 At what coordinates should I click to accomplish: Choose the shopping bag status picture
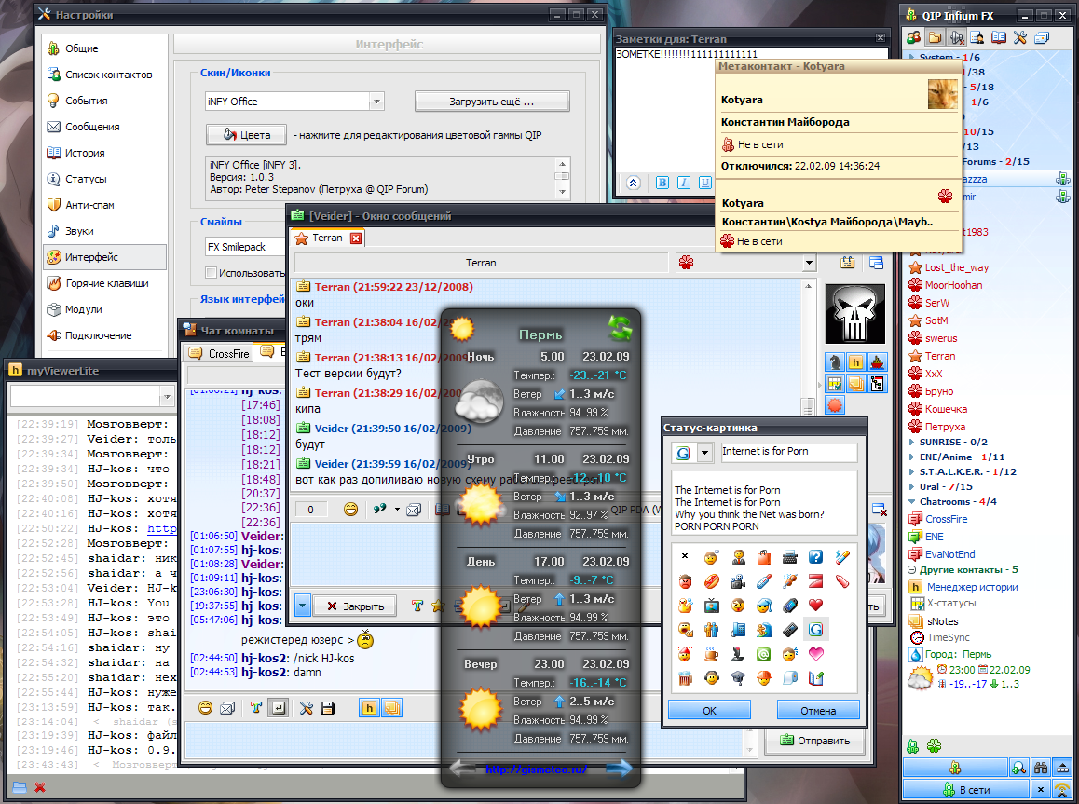pos(763,557)
